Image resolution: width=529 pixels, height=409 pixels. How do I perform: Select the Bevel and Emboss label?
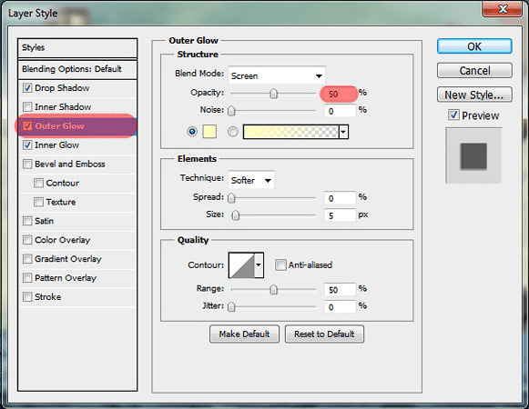point(70,165)
